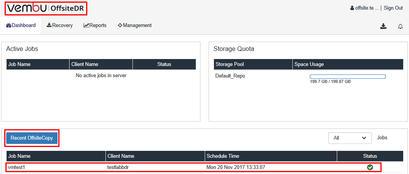This screenshot has width=409, height=174.
Task: Click the Default_Repo storage pool
Action: pyautogui.click(x=230, y=76)
